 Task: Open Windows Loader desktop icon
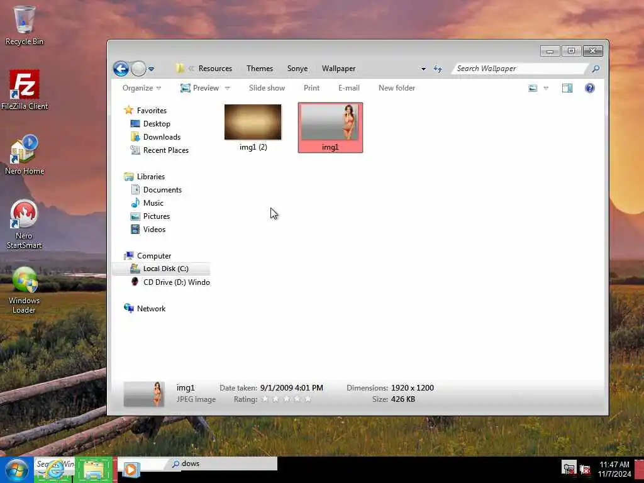pos(25,289)
